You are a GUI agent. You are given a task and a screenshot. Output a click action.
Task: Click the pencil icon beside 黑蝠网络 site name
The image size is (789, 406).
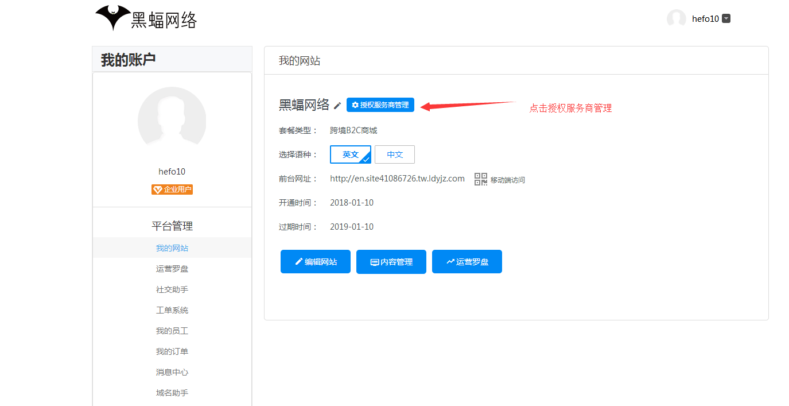337,106
